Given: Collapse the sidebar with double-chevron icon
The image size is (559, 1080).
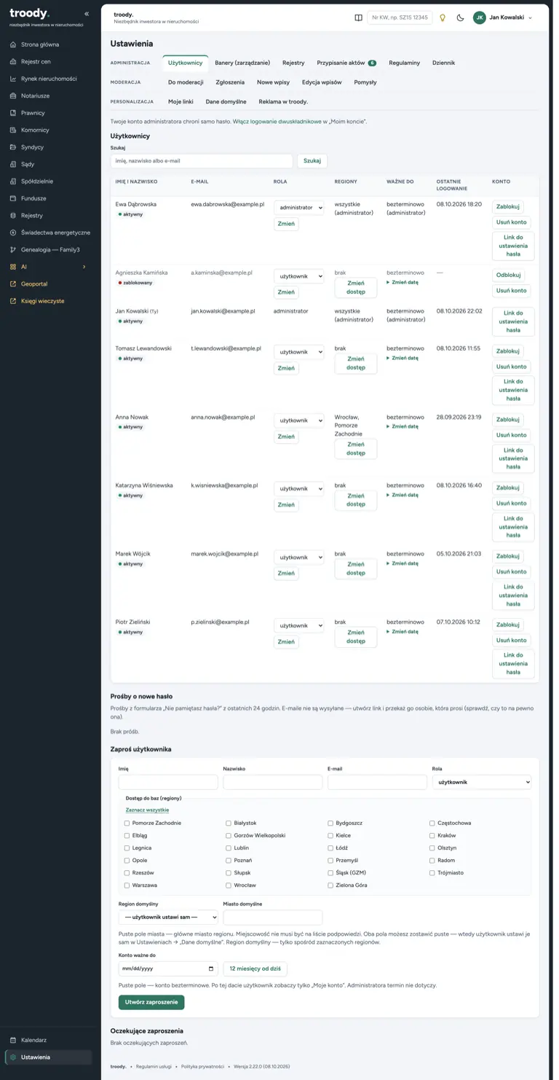Looking at the screenshot, I should pyautogui.click(x=87, y=14).
